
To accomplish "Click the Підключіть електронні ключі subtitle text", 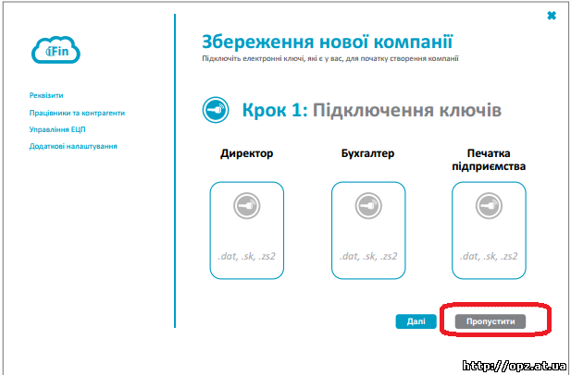I will [330, 58].
